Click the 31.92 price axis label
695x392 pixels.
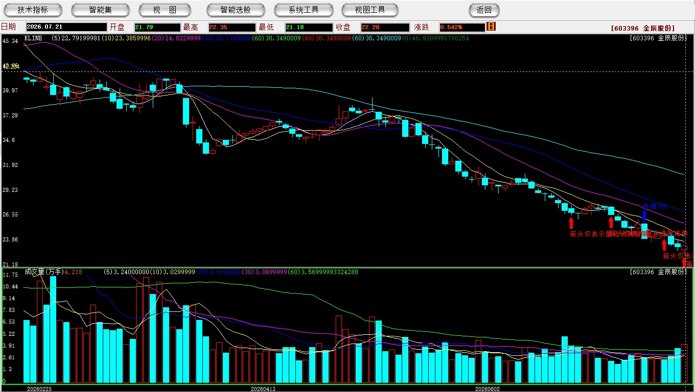pos(10,165)
